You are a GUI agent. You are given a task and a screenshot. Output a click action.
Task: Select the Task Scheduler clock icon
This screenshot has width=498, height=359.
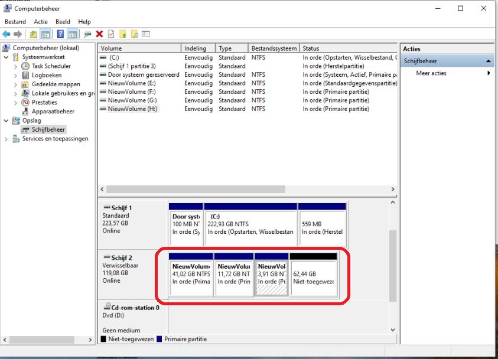(x=25, y=67)
